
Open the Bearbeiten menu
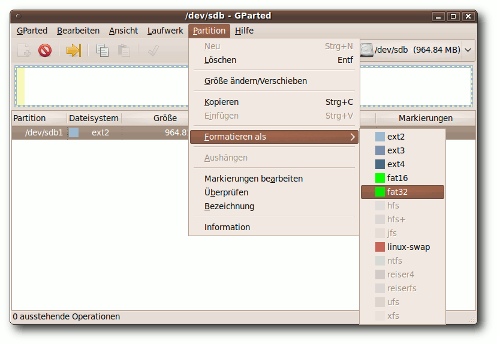pyautogui.click(x=78, y=31)
